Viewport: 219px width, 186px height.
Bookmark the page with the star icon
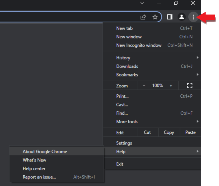[155, 17]
